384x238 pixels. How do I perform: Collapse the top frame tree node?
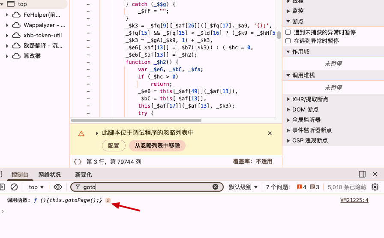click(x=2, y=4)
